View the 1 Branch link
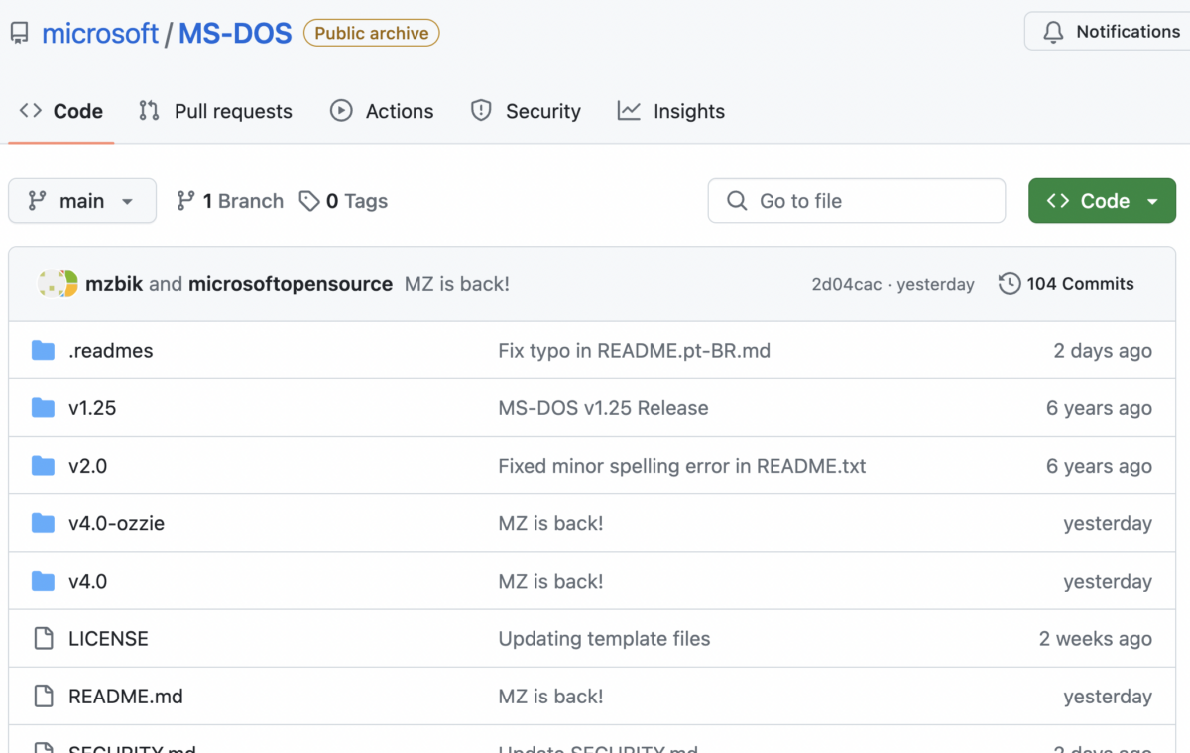1190x753 pixels. click(x=230, y=201)
